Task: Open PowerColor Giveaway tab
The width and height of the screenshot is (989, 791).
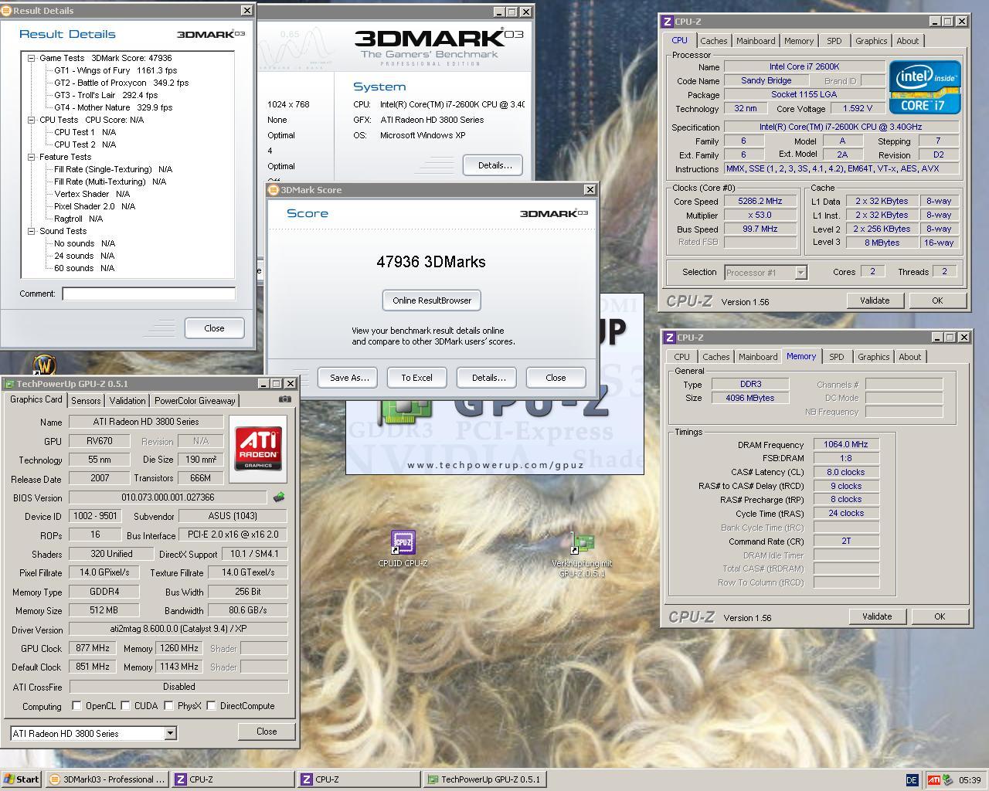Action: pos(195,400)
